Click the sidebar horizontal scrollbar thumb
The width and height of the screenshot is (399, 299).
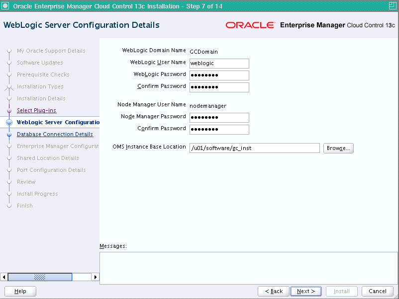(40, 277)
